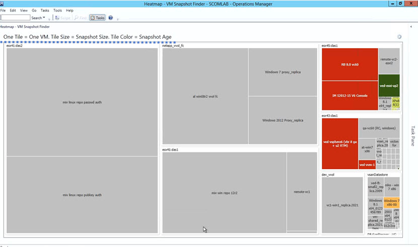Click the esx41:das1 datastore group label
Image resolution: width=418 pixels, height=247 pixels.
point(170,150)
